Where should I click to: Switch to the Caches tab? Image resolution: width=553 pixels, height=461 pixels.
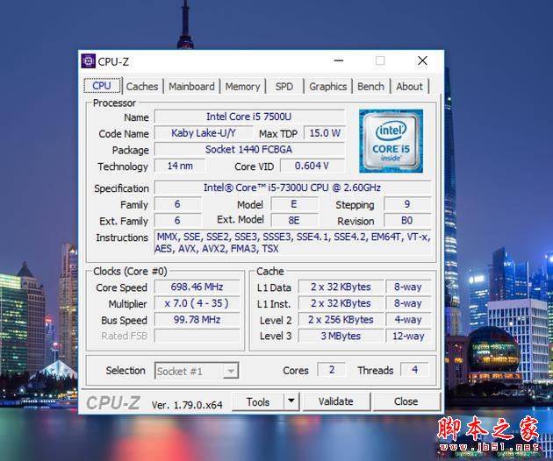142,86
